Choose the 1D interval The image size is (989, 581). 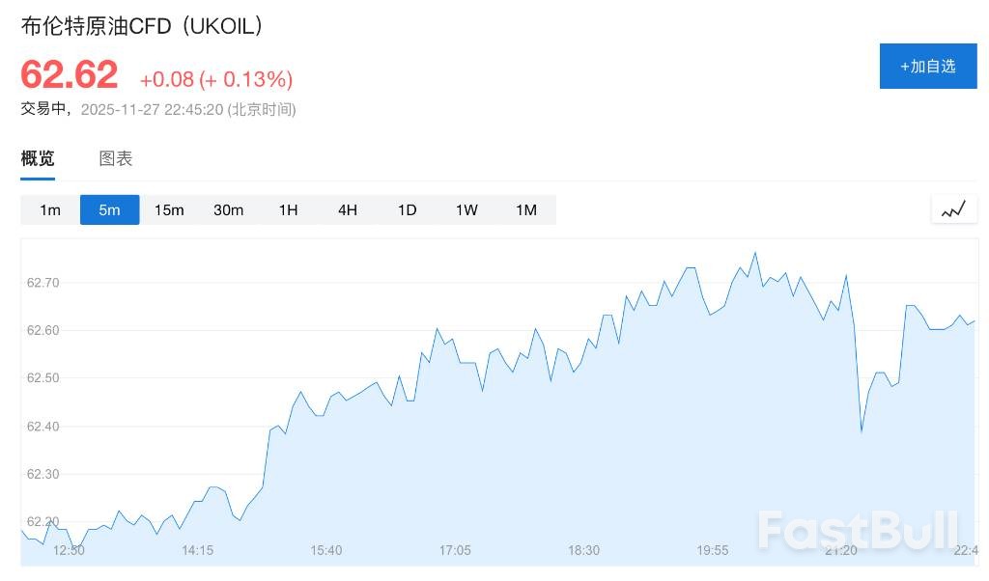tap(408, 209)
